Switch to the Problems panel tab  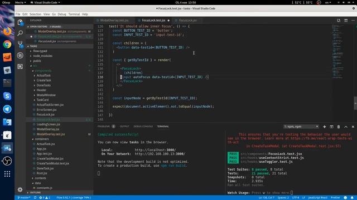[x=104, y=127]
